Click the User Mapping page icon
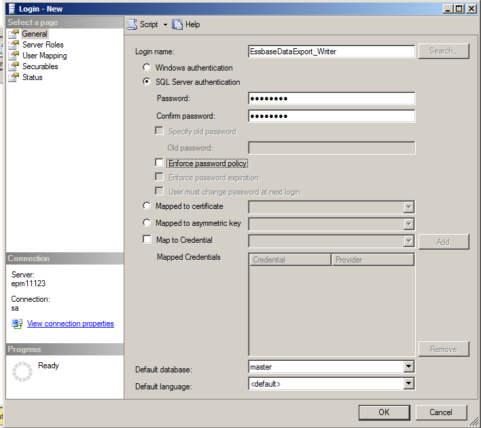This screenshot has height=428, width=481. click(14, 56)
